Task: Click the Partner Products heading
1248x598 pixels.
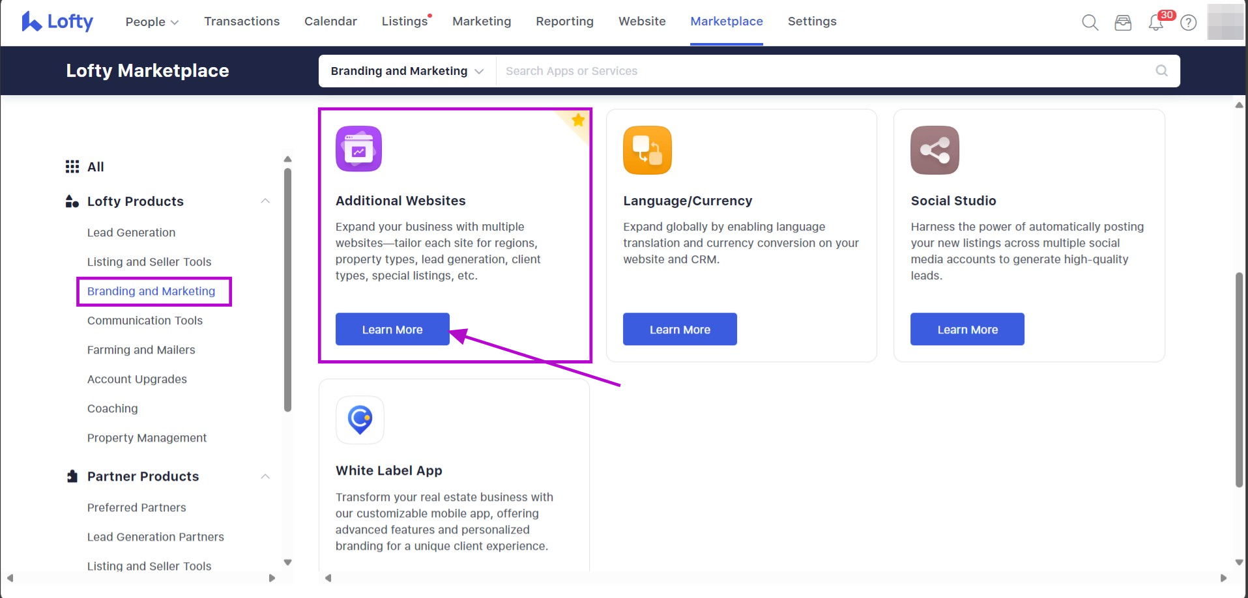Action: (143, 476)
